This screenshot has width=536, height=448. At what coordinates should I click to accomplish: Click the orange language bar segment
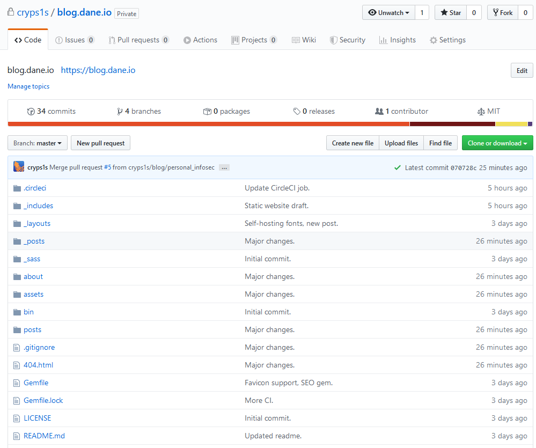click(x=209, y=124)
